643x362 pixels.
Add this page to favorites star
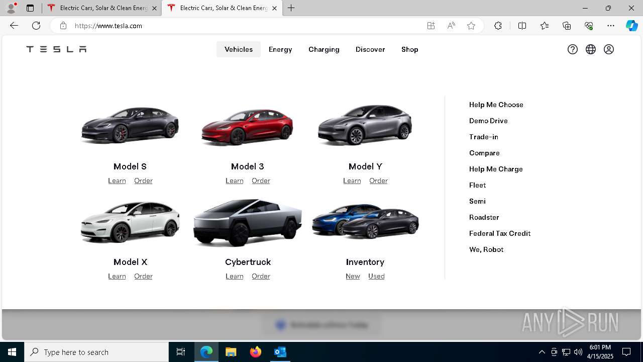tap(471, 26)
